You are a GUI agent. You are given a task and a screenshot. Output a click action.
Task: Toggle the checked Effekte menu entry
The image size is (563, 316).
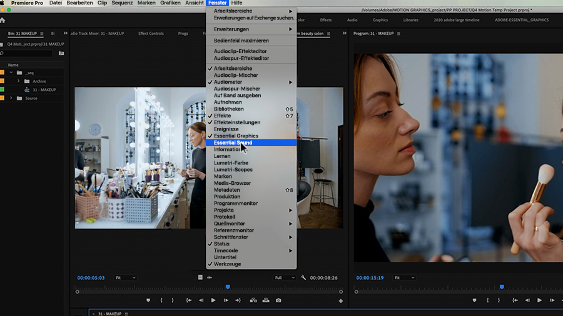tap(223, 116)
